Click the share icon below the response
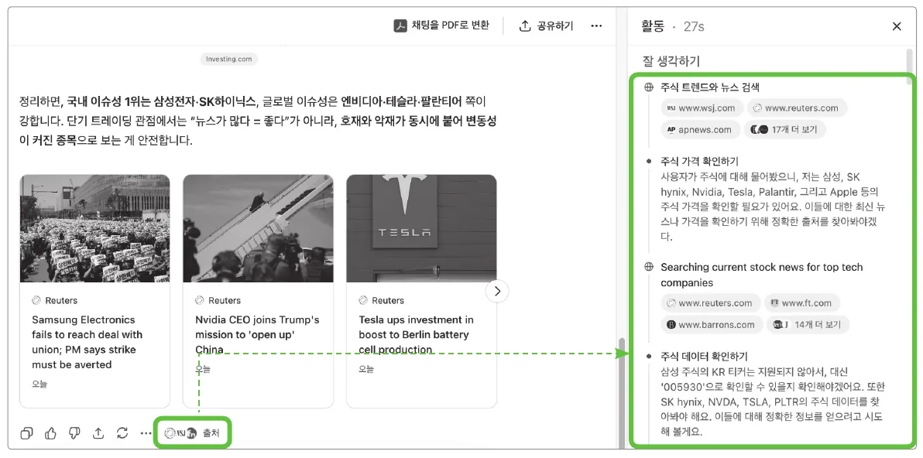The height and width of the screenshot is (458, 923). (x=98, y=433)
